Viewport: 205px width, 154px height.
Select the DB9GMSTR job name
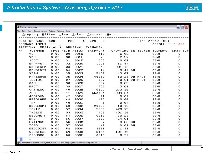click(38, 116)
